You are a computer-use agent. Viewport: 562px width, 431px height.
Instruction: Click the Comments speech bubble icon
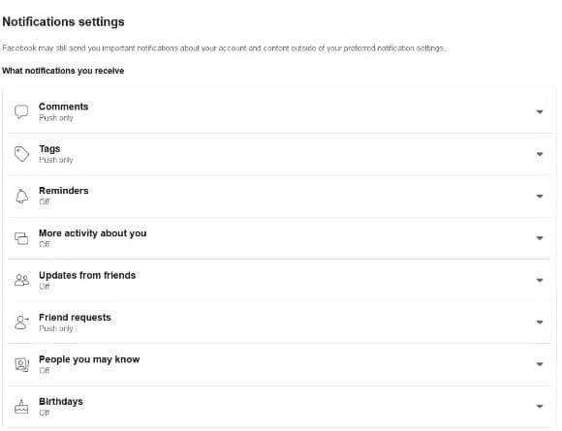pos(21,111)
